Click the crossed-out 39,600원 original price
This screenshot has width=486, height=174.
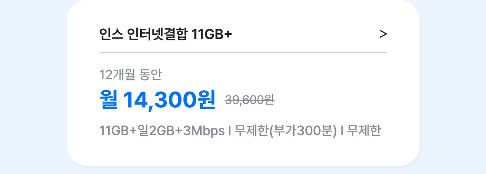tap(249, 100)
